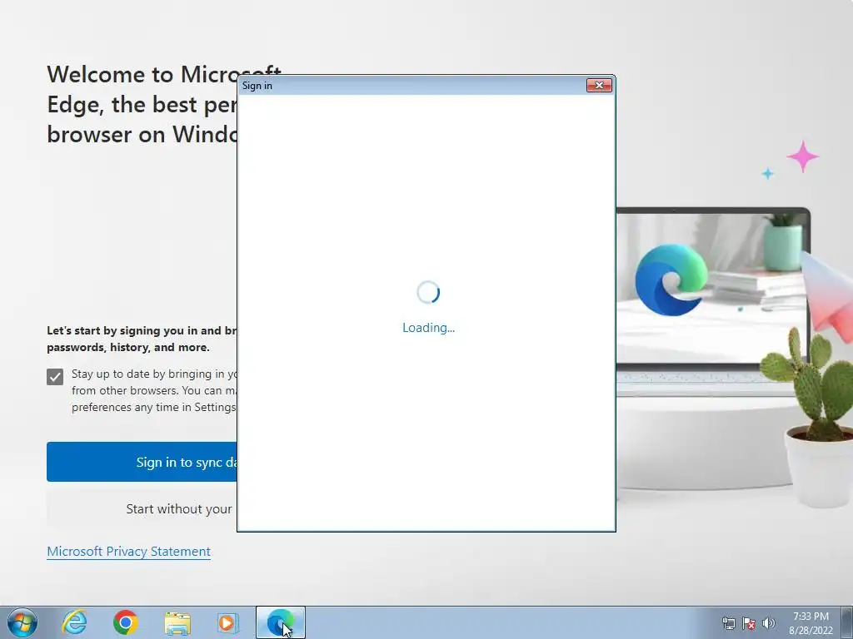Close the Sign in dialog window
This screenshot has height=639, width=853.
599,86
